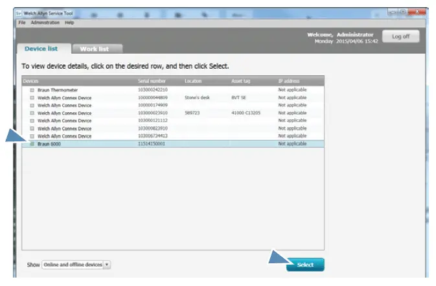Select Connex Device name with serial 100000044809

[65, 98]
